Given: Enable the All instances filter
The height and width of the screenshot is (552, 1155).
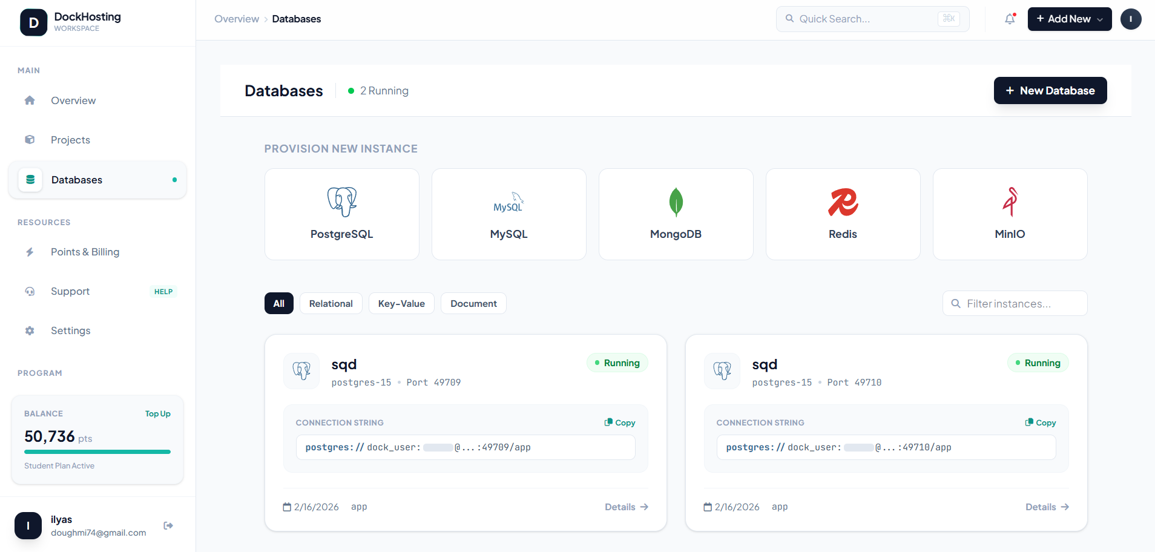Looking at the screenshot, I should click(x=278, y=303).
